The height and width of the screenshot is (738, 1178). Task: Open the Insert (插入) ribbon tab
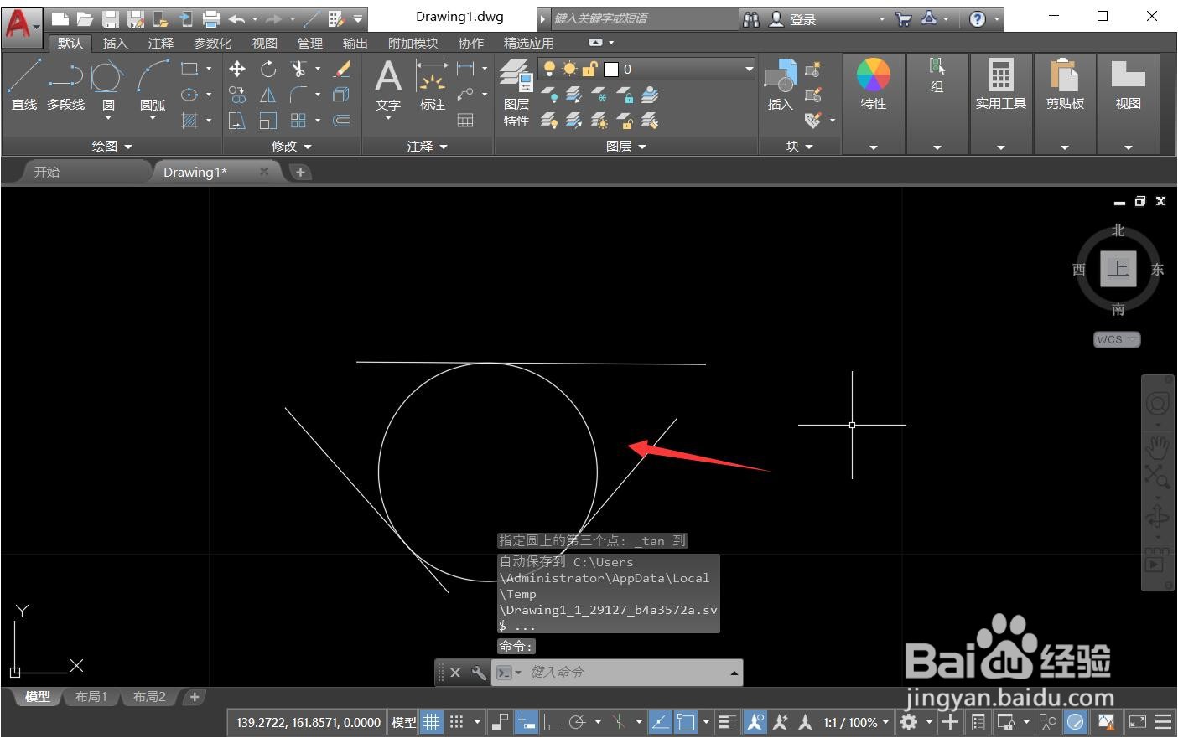click(x=115, y=43)
